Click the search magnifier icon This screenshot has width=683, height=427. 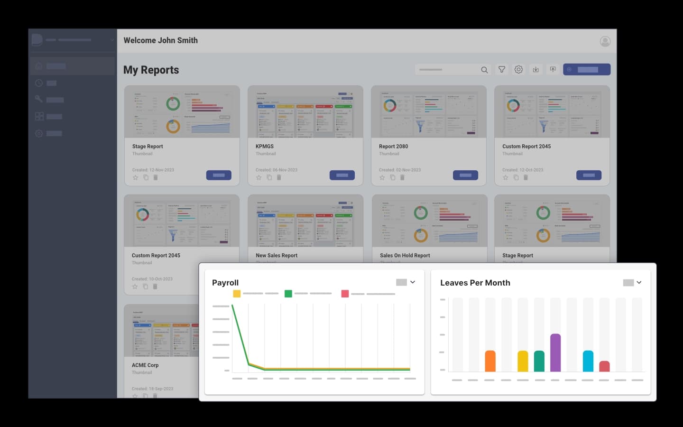pyautogui.click(x=484, y=70)
